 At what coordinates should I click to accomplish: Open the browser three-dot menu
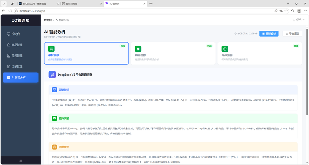[x=305, y=11]
